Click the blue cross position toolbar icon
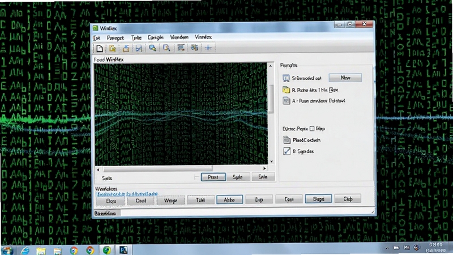 coord(208,48)
